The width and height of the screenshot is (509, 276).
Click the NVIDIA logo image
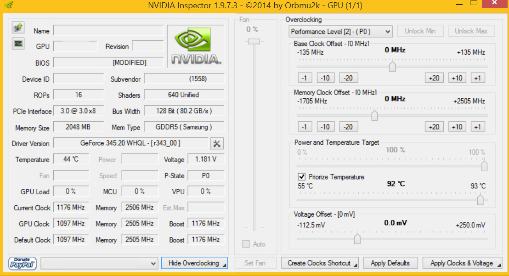click(x=195, y=46)
